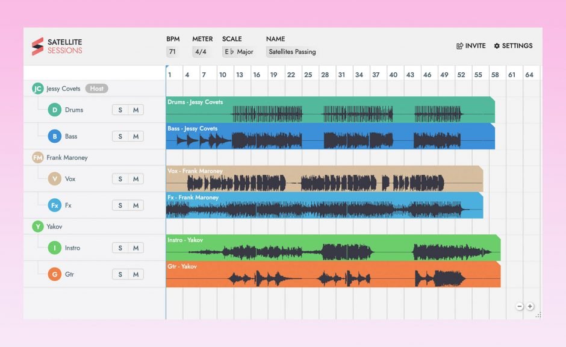Open the Settings panel

click(513, 46)
